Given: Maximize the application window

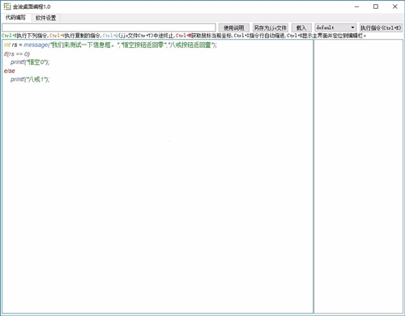Looking at the screenshot, I should pos(376,6).
